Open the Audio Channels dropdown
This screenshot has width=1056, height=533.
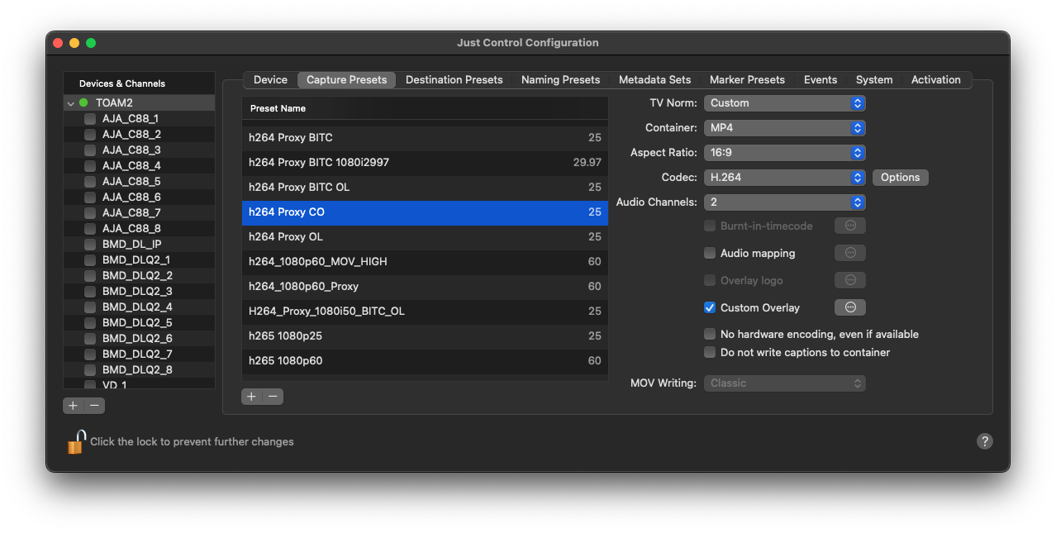pos(784,202)
